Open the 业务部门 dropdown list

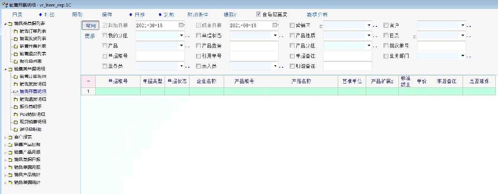click(x=463, y=56)
